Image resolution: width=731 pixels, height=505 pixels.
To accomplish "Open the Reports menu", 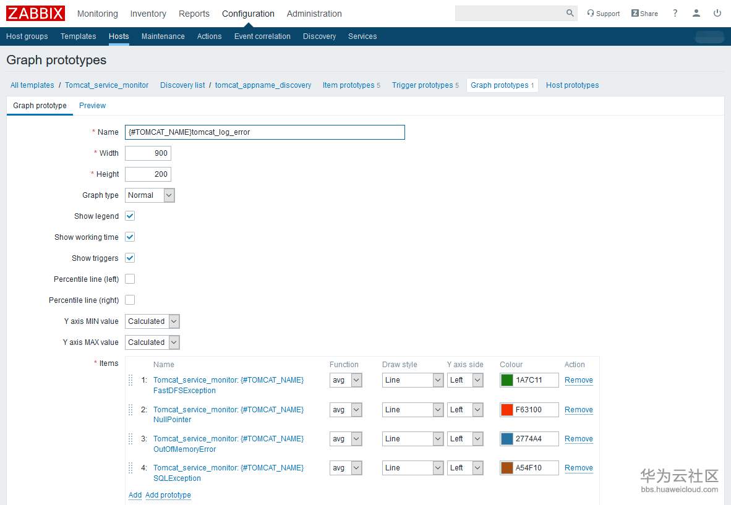I will pyautogui.click(x=194, y=14).
